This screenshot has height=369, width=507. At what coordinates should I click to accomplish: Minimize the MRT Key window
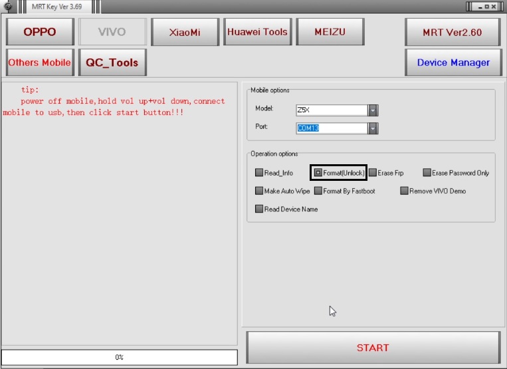click(480, 7)
